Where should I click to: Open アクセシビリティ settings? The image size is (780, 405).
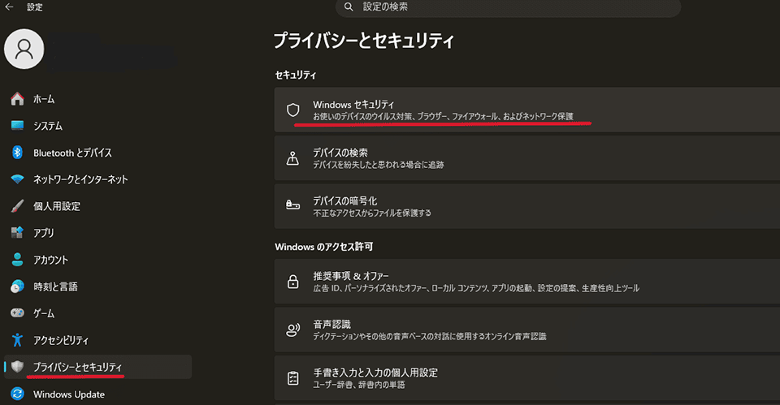coord(98,340)
